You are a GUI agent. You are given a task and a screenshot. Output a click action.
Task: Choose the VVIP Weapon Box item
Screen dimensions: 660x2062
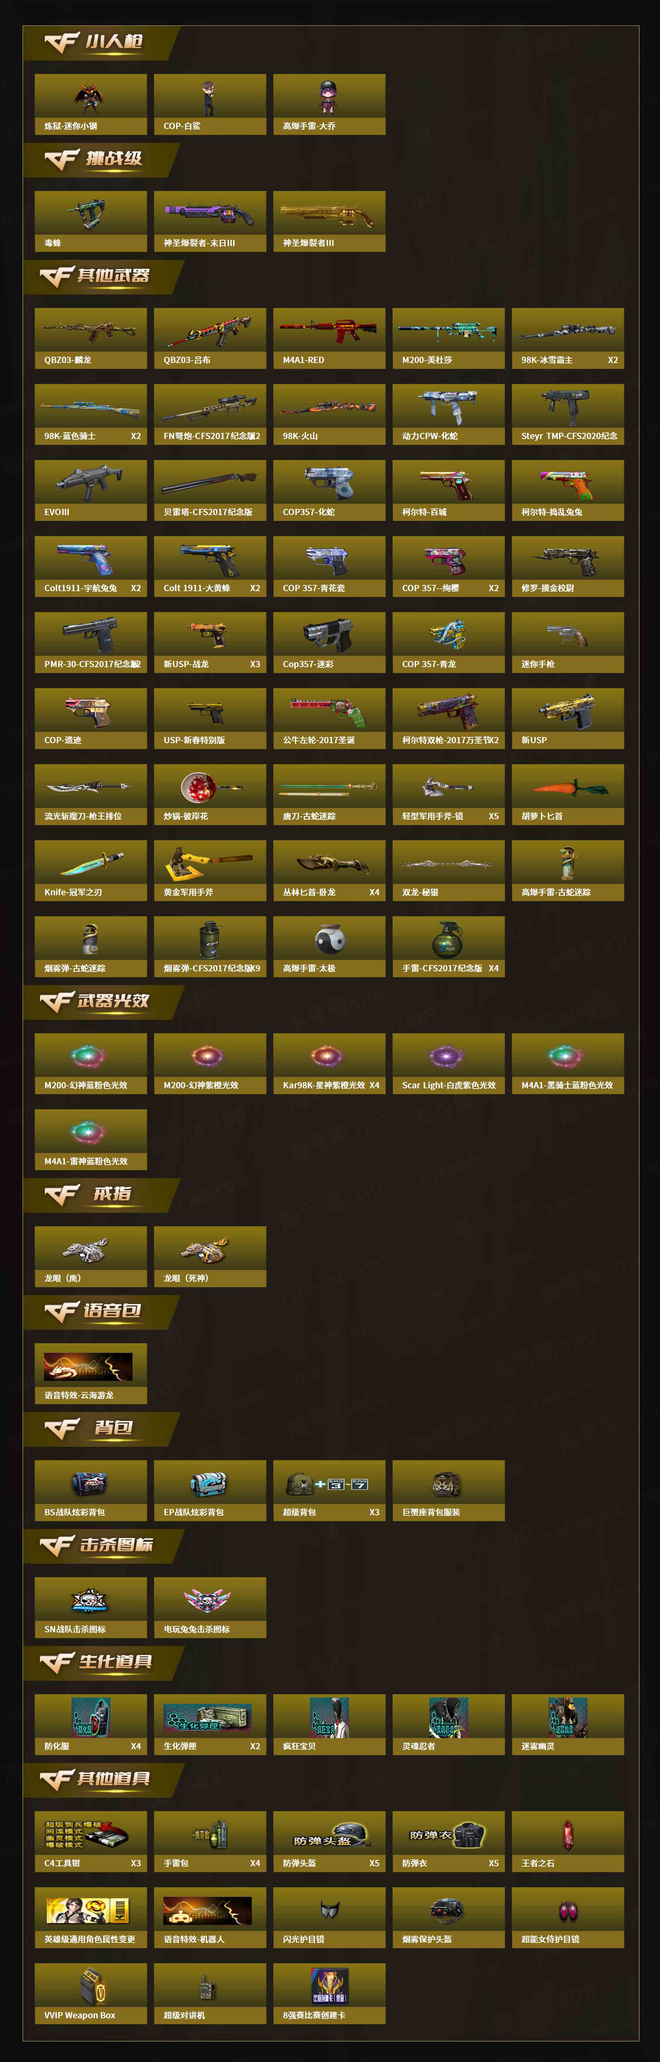tap(90, 1993)
